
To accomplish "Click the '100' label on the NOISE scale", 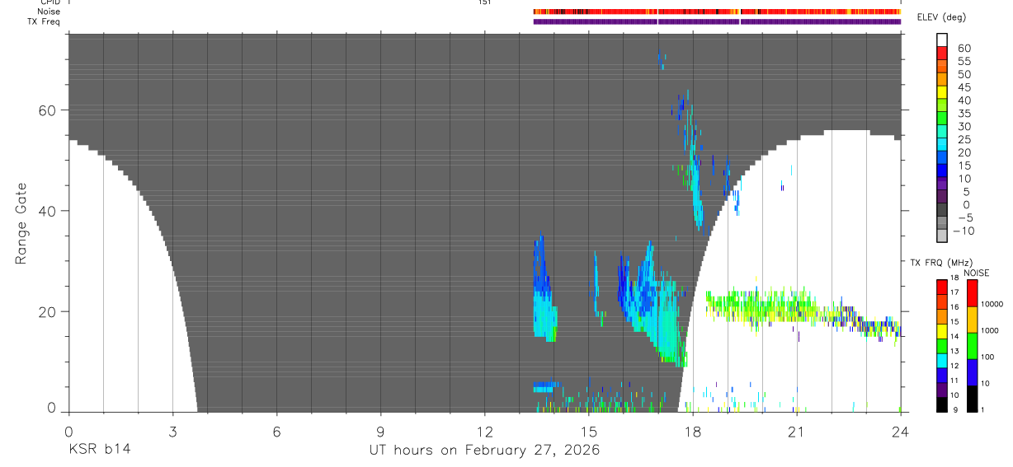I will (x=987, y=357).
